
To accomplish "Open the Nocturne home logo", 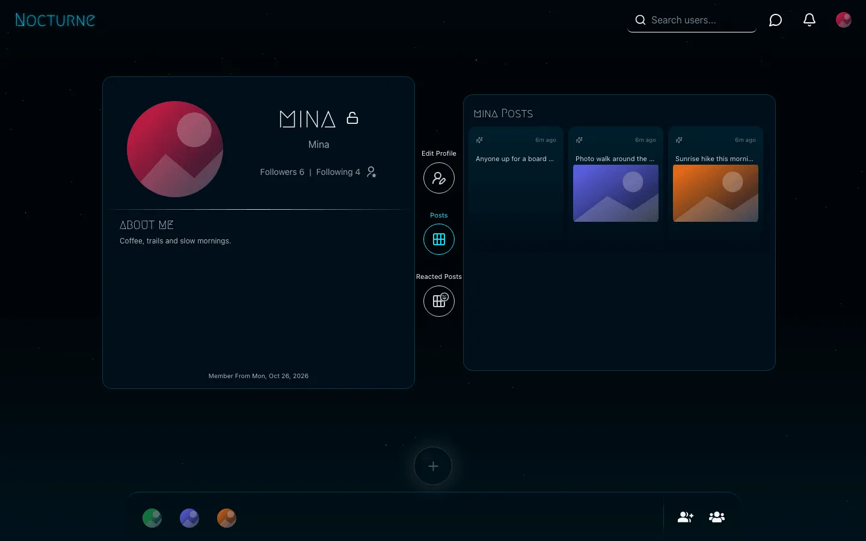I will [x=55, y=20].
